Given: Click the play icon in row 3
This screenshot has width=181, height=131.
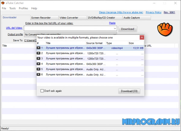Looking at the screenshot, I should [38, 58].
